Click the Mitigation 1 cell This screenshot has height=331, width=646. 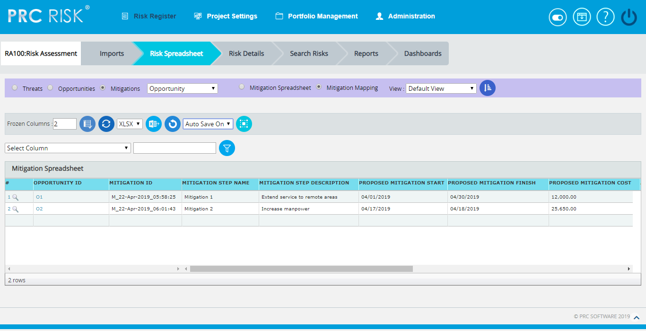click(x=220, y=197)
